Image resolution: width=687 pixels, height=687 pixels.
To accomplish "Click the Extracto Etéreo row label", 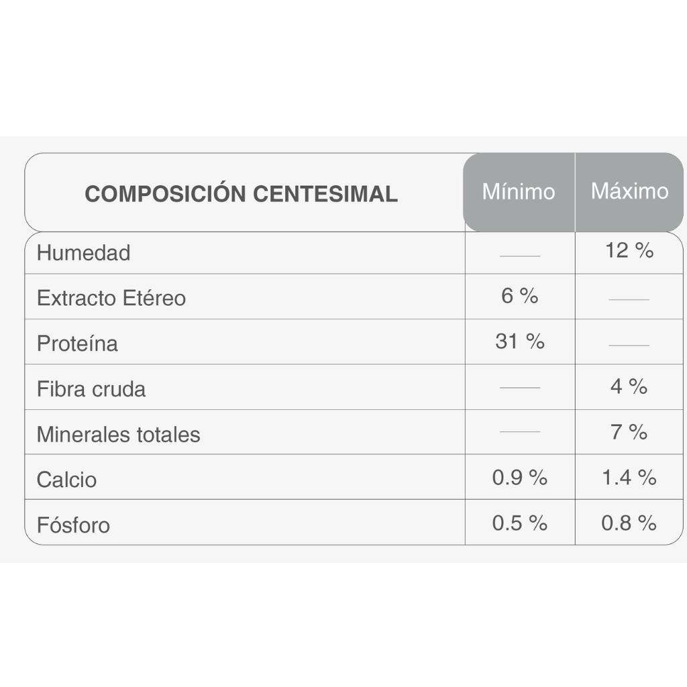I will (111, 298).
